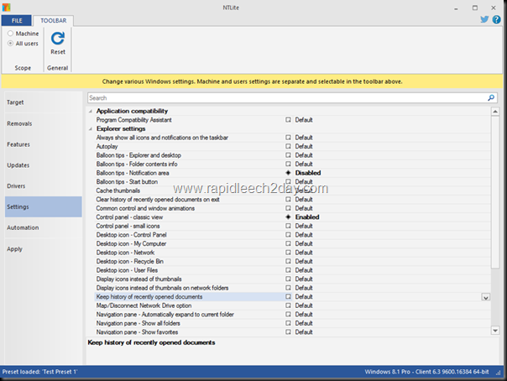Click diamond icon for Control panel classic view

pyautogui.click(x=288, y=217)
